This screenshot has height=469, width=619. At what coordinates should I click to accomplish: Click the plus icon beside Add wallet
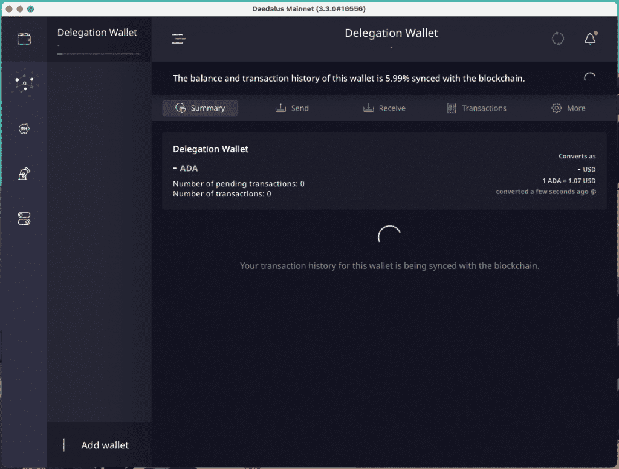pyautogui.click(x=64, y=445)
